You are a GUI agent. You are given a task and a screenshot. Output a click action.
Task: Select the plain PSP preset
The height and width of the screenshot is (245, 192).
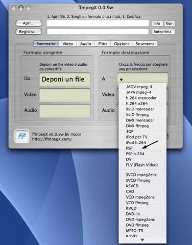click(x=142, y=149)
